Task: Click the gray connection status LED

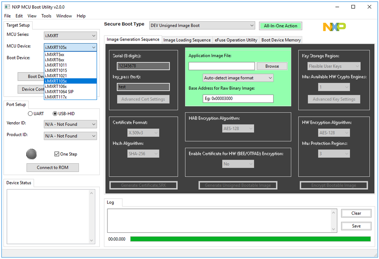Action: tap(31, 154)
